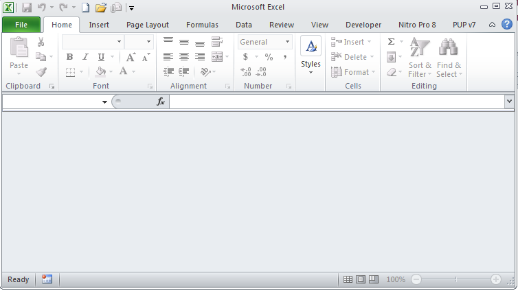This screenshot has width=518, height=291.
Task: Switch to the Insert tab
Action: tap(99, 25)
